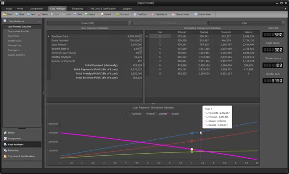Viewport: 289px width, 174px height.
Task: Click the blue Payments marker at year 7
Action: (x=192, y=133)
